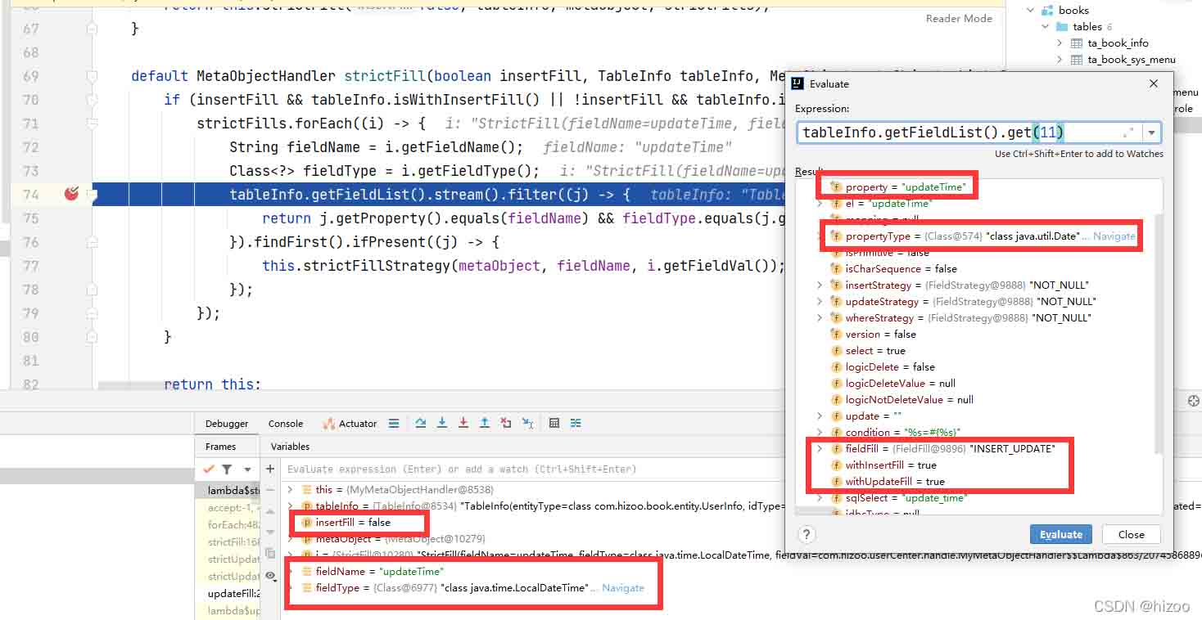Open the Expression history dropdown in Evaluate
Viewport: 1202px width, 620px height.
click(x=1153, y=133)
